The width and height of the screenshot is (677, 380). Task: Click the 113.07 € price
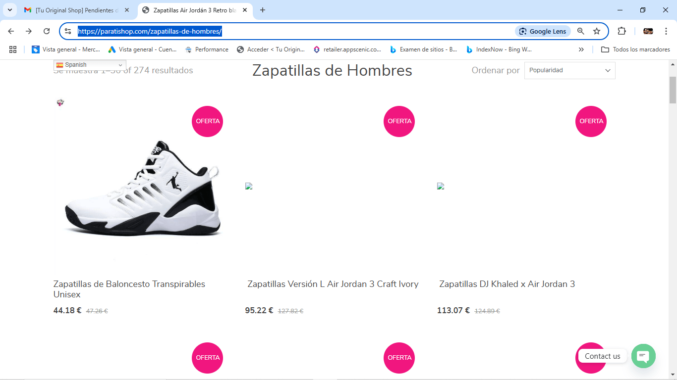(453, 311)
